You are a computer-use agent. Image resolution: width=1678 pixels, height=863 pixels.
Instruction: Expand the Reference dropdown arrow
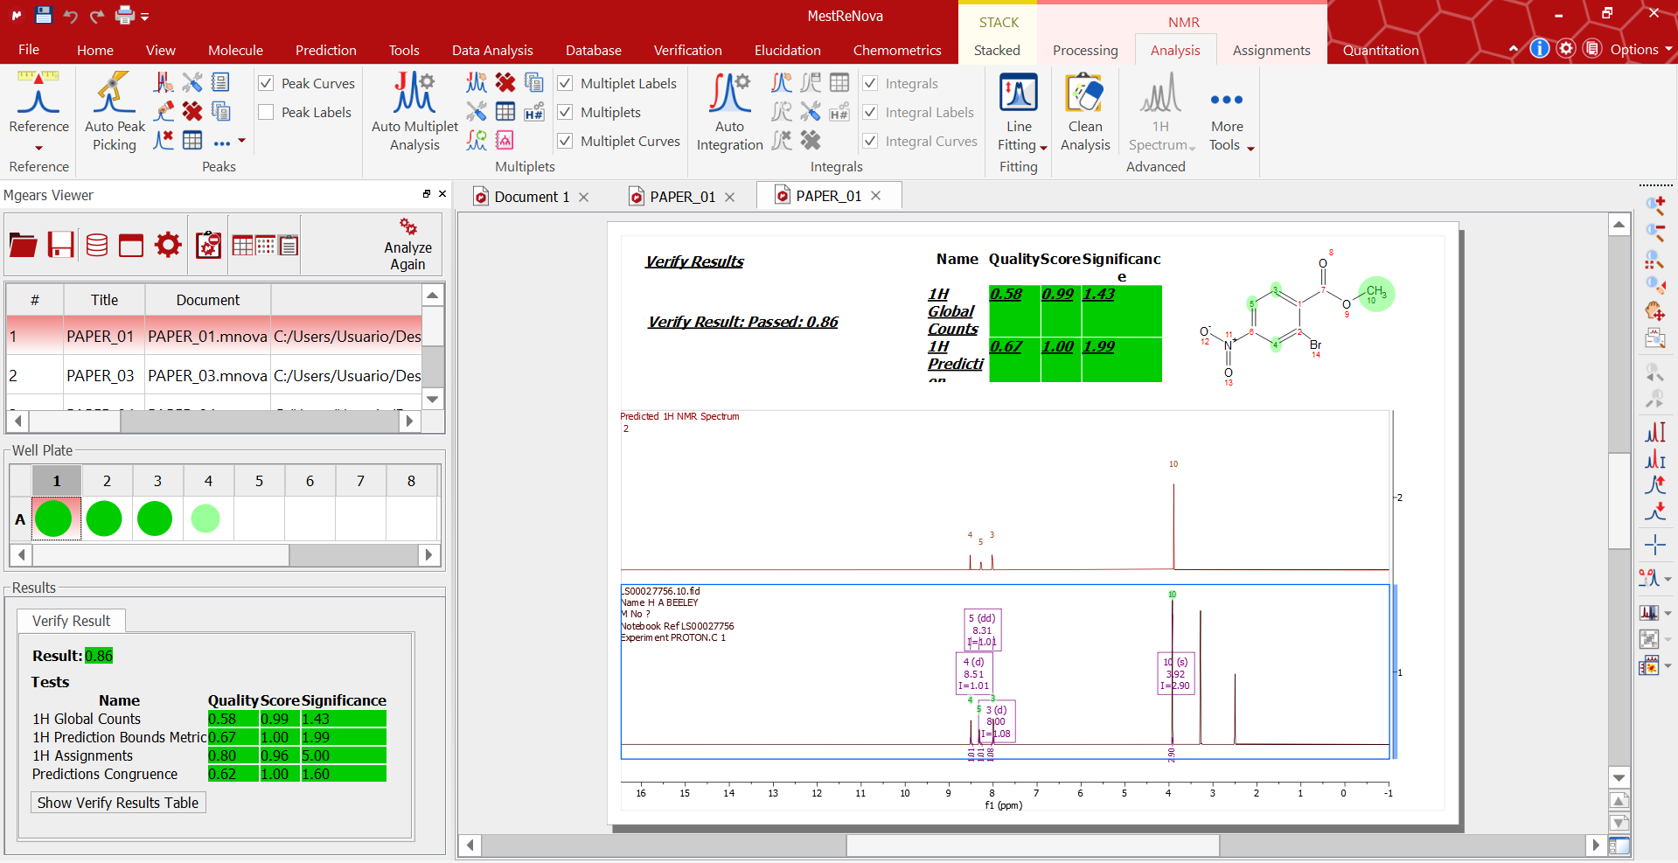tap(38, 148)
